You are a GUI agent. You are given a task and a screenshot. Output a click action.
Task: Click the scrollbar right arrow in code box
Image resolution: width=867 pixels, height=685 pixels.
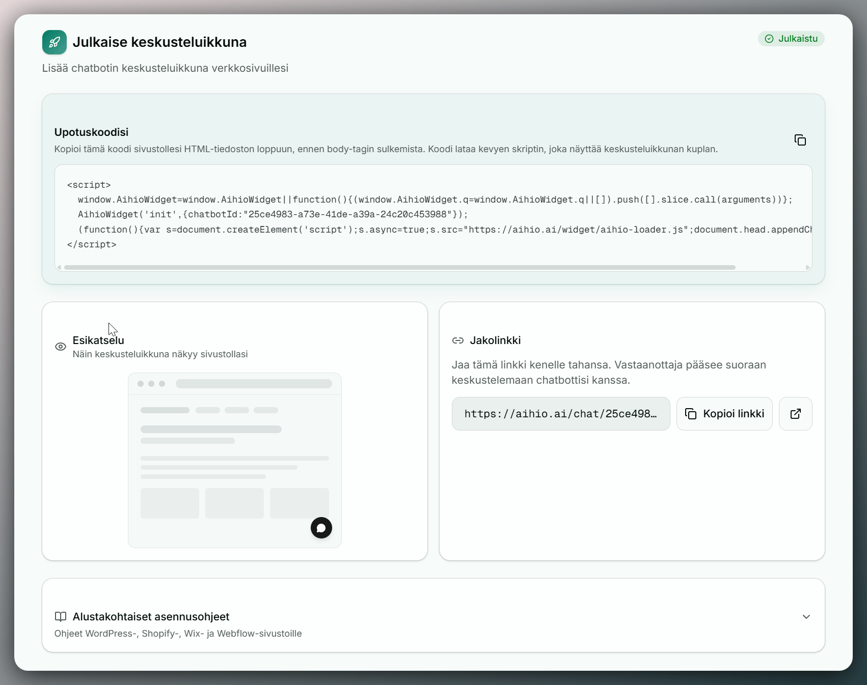(x=808, y=267)
